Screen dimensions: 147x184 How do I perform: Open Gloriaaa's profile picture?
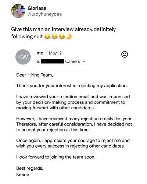click(x=18, y=11)
